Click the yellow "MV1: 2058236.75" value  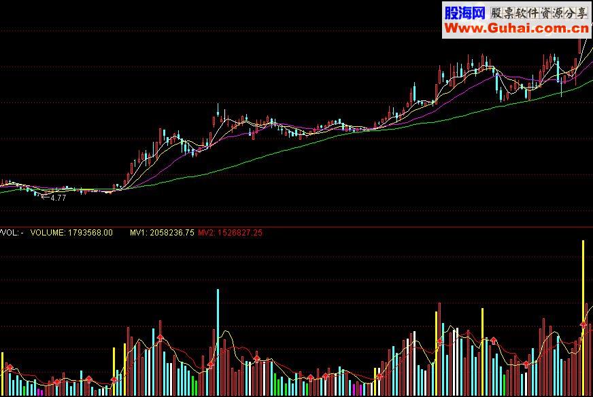coord(162,233)
